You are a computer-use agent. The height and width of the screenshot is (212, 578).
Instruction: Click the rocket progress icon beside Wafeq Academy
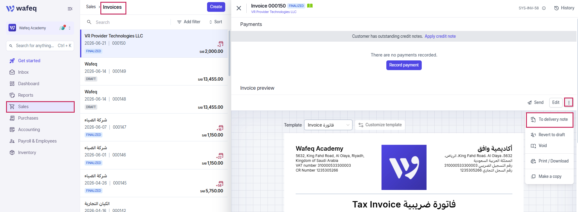click(62, 28)
